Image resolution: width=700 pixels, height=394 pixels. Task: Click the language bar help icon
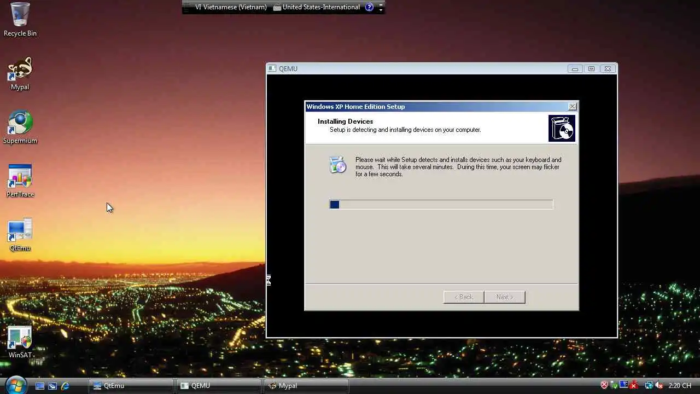[369, 7]
